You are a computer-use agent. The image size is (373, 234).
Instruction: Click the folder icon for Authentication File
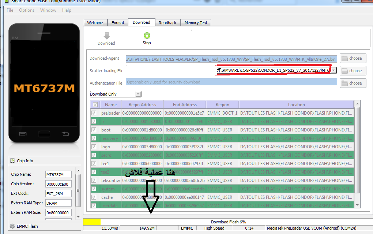coord(345,83)
